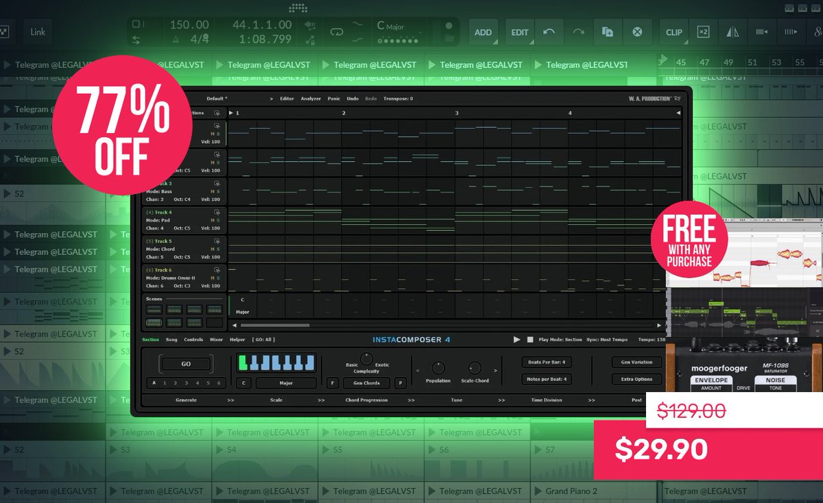Click the mirror/flip triangle icon next to x2
This screenshot has width=823, height=503.
pyautogui.click(x=732, y=32)
